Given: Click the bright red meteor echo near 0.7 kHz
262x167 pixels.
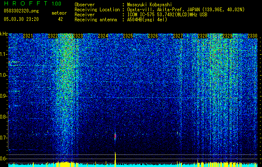Looking at the screenshot, I should click(x=115, y=136).
